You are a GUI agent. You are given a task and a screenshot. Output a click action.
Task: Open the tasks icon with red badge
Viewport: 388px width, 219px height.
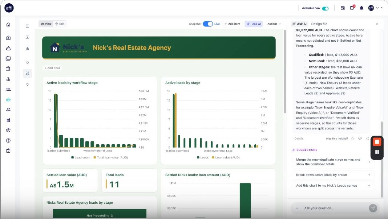pyautogui.click(x=352, y=8)
